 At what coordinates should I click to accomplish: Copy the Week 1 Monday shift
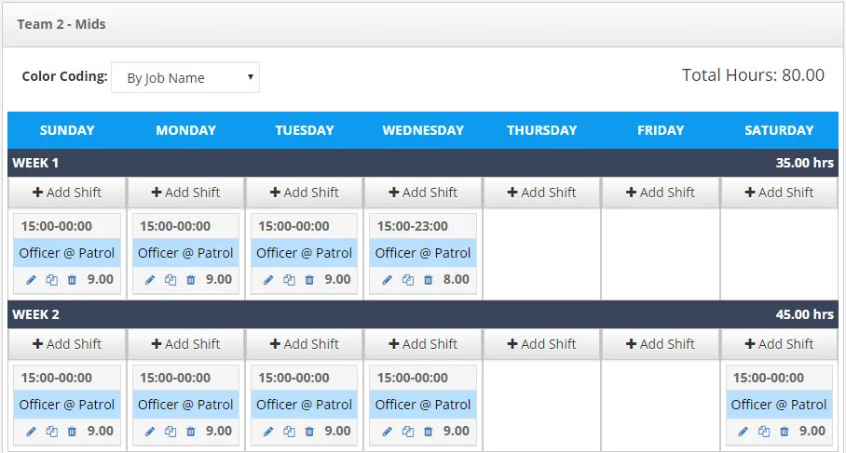pyautogui.click(x=171, y=280)
